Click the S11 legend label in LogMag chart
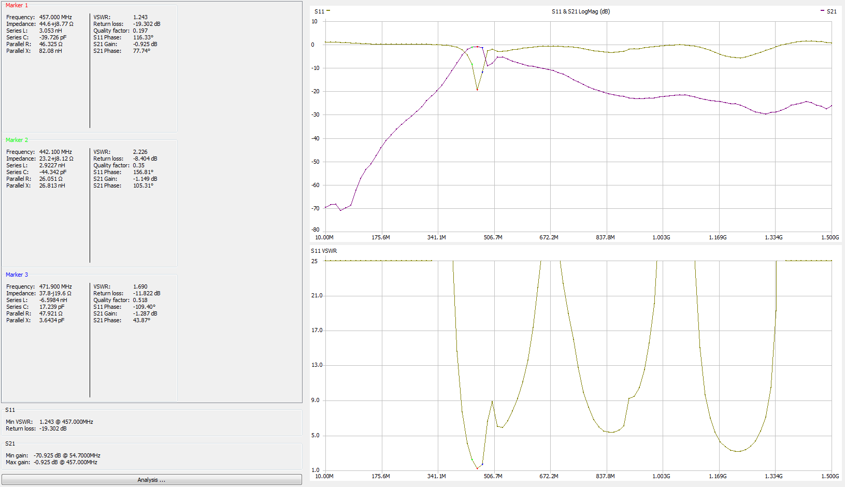The width and height of the screenshot is (845, 487). [x=319, y=11]
